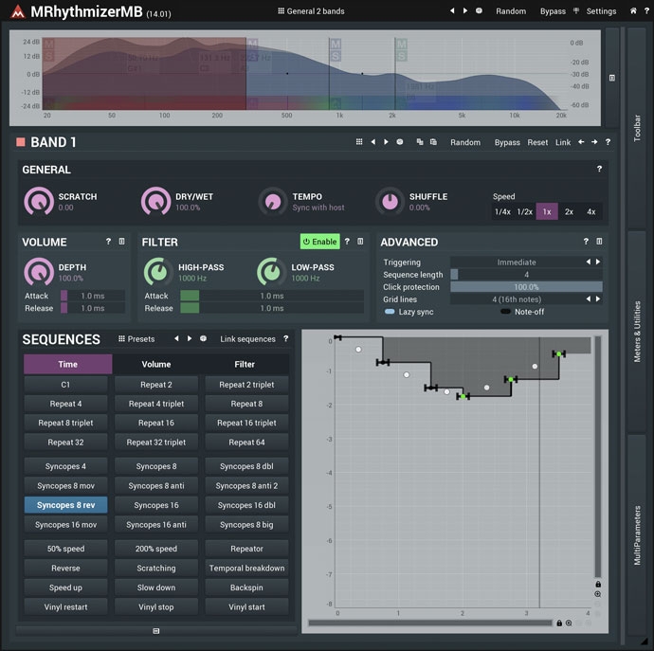Click the home icon in the title bar
The height and width of the screenshot is (651, 654).
[x=633, y=11]
